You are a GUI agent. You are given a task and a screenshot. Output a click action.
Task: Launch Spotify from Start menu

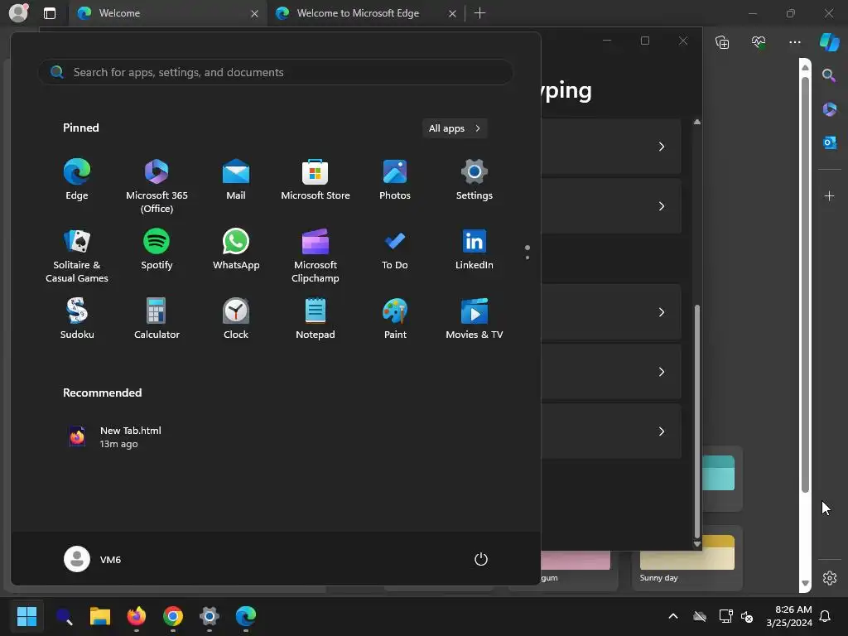click(157, 249)
